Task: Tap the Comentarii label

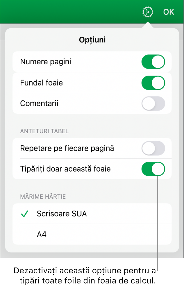Action: point(39,103)
